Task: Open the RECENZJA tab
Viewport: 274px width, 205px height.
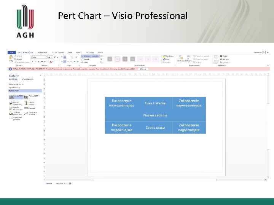Action: pyautogui.click(x=90, y=52)
